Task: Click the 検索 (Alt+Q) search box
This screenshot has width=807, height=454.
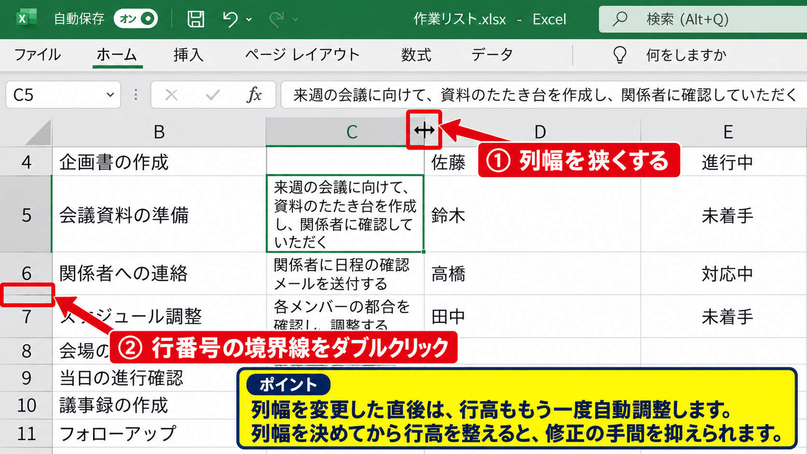Action: (x=703, y=19)
